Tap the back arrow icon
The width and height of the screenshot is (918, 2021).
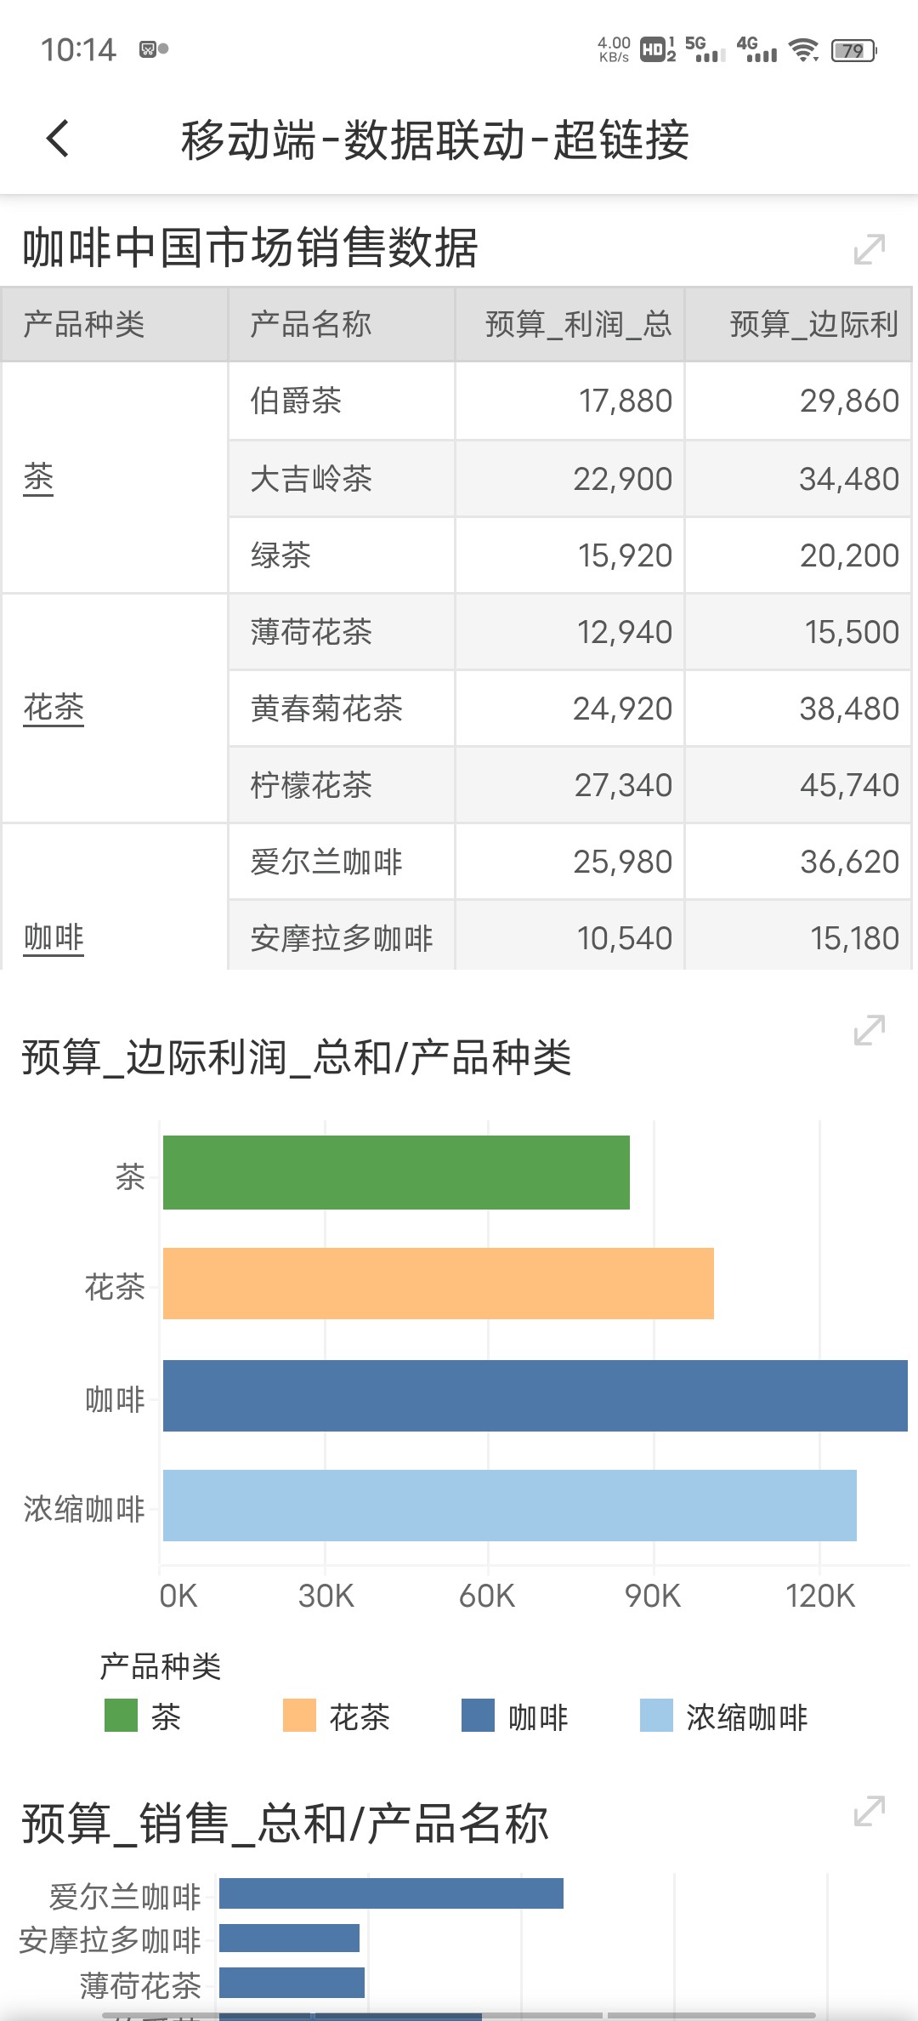(x=58, y=139)
